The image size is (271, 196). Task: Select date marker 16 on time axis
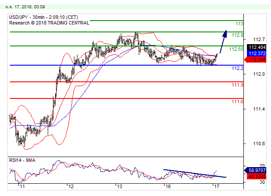[167, 186]
